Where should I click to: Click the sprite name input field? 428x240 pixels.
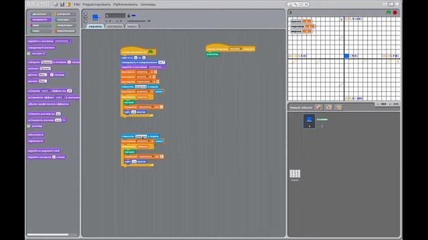[x=116, y=15]
